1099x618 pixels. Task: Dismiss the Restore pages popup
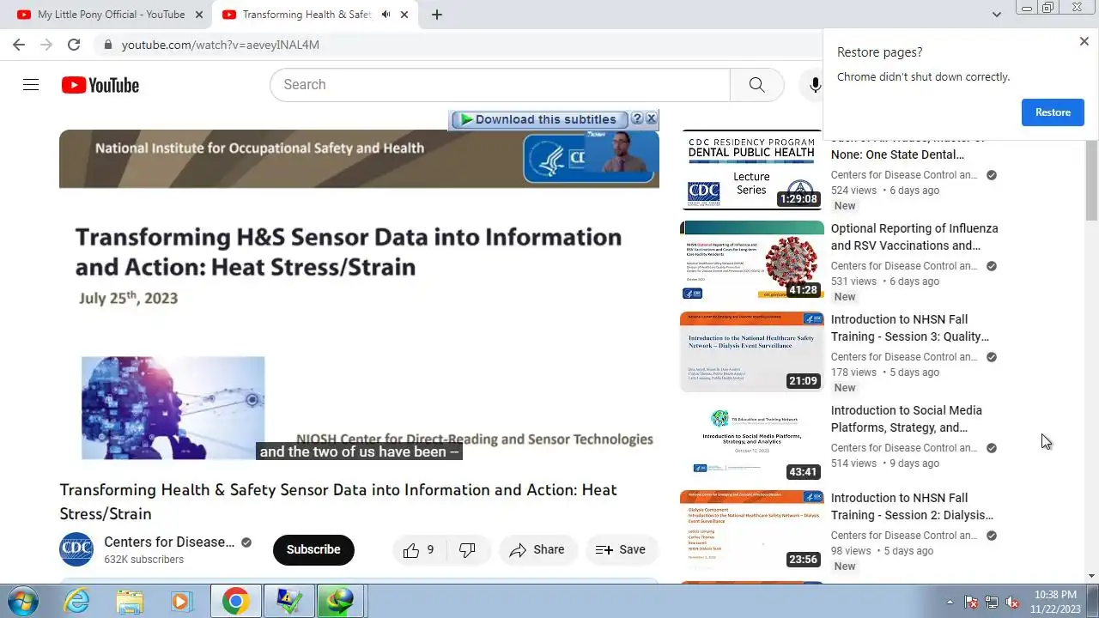click(x=1084, y=41)
